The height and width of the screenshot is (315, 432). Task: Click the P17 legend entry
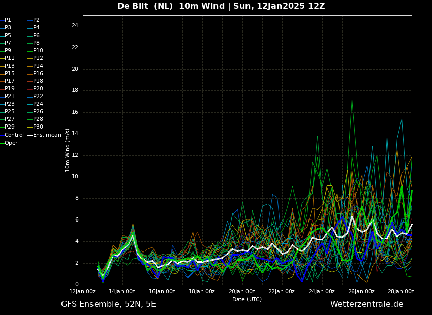[7, 81]
